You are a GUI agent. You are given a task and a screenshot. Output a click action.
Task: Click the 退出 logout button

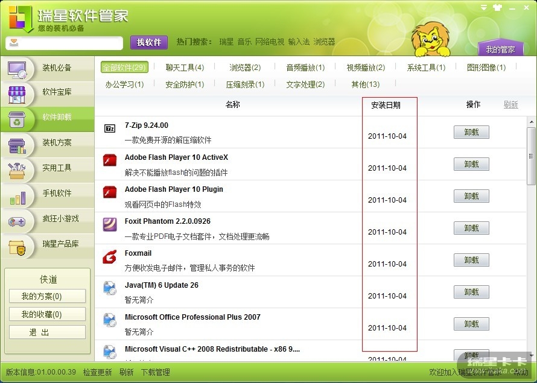click(47, 332)
